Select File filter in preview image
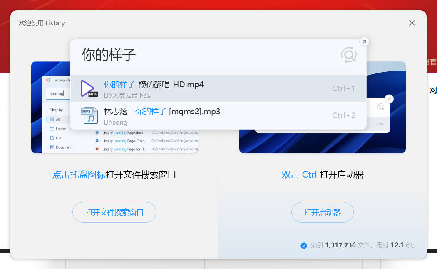This screenshot has height=269, width=437. pos(56,138)
